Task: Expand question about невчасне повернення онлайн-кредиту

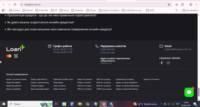Action: coord(58,29)
